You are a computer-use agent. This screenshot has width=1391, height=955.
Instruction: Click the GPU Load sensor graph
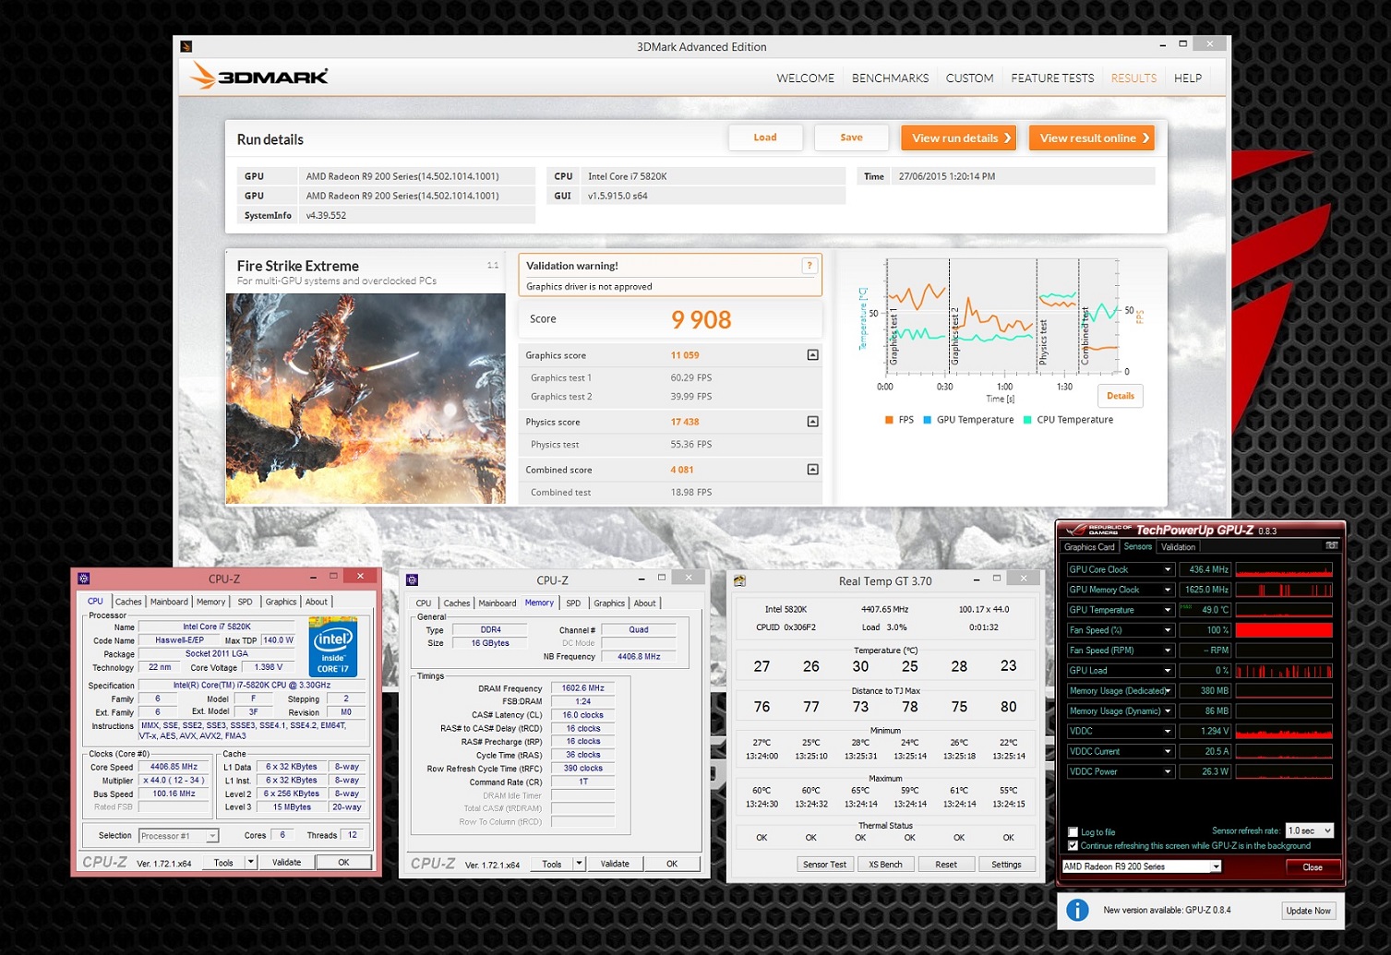click(x=1284, y=671)
